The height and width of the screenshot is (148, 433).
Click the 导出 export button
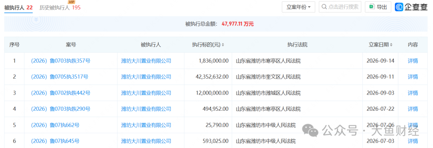point(378,7)
